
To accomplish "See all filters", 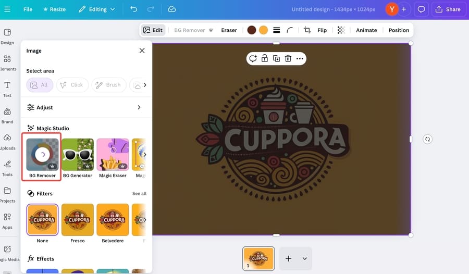I will coord(139,194).
